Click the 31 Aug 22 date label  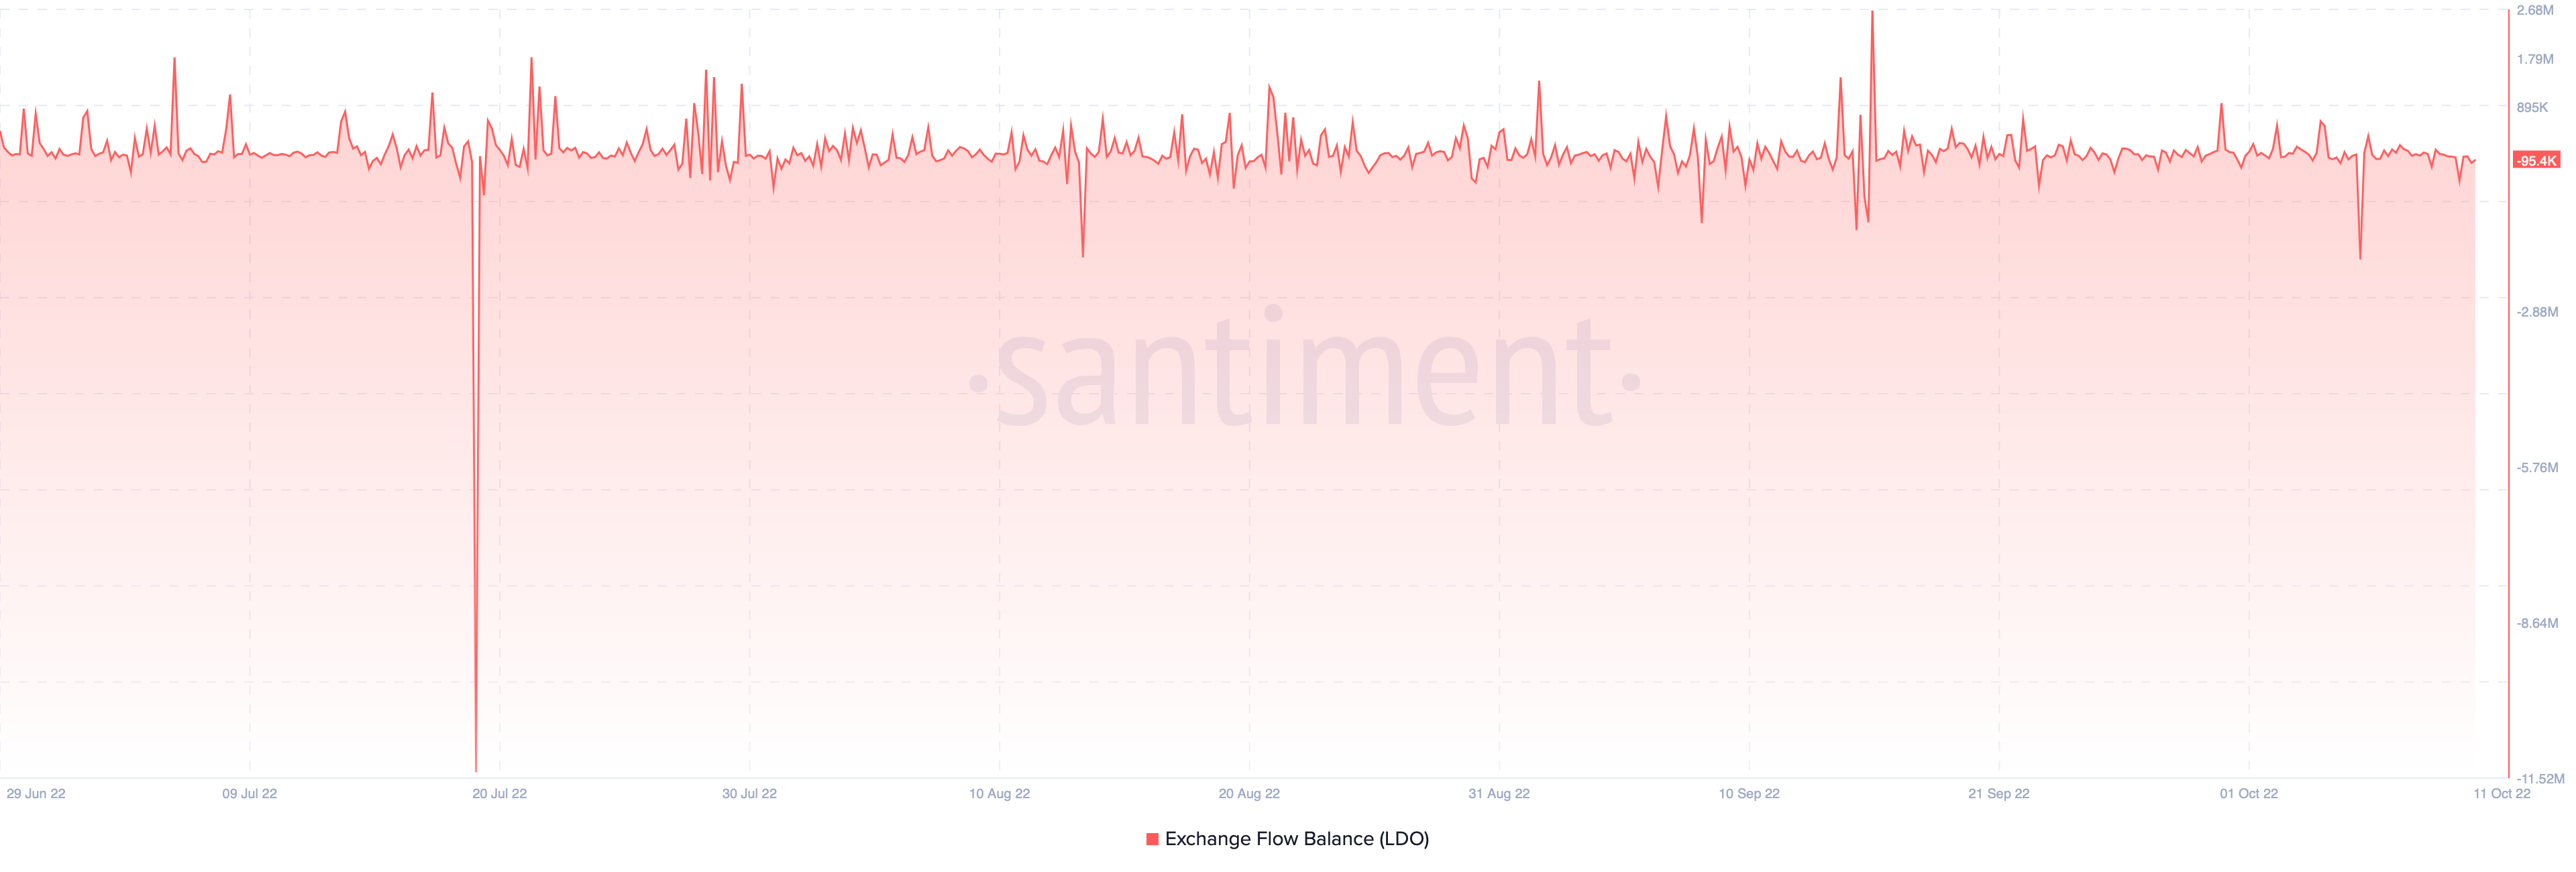click(1499, 793)
